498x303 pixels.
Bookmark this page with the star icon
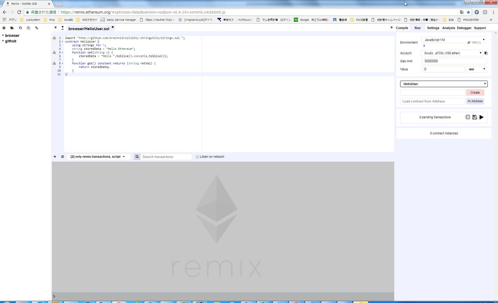click(468, 12)
